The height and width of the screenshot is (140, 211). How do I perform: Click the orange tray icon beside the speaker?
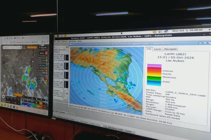click(x=155, y=32)
